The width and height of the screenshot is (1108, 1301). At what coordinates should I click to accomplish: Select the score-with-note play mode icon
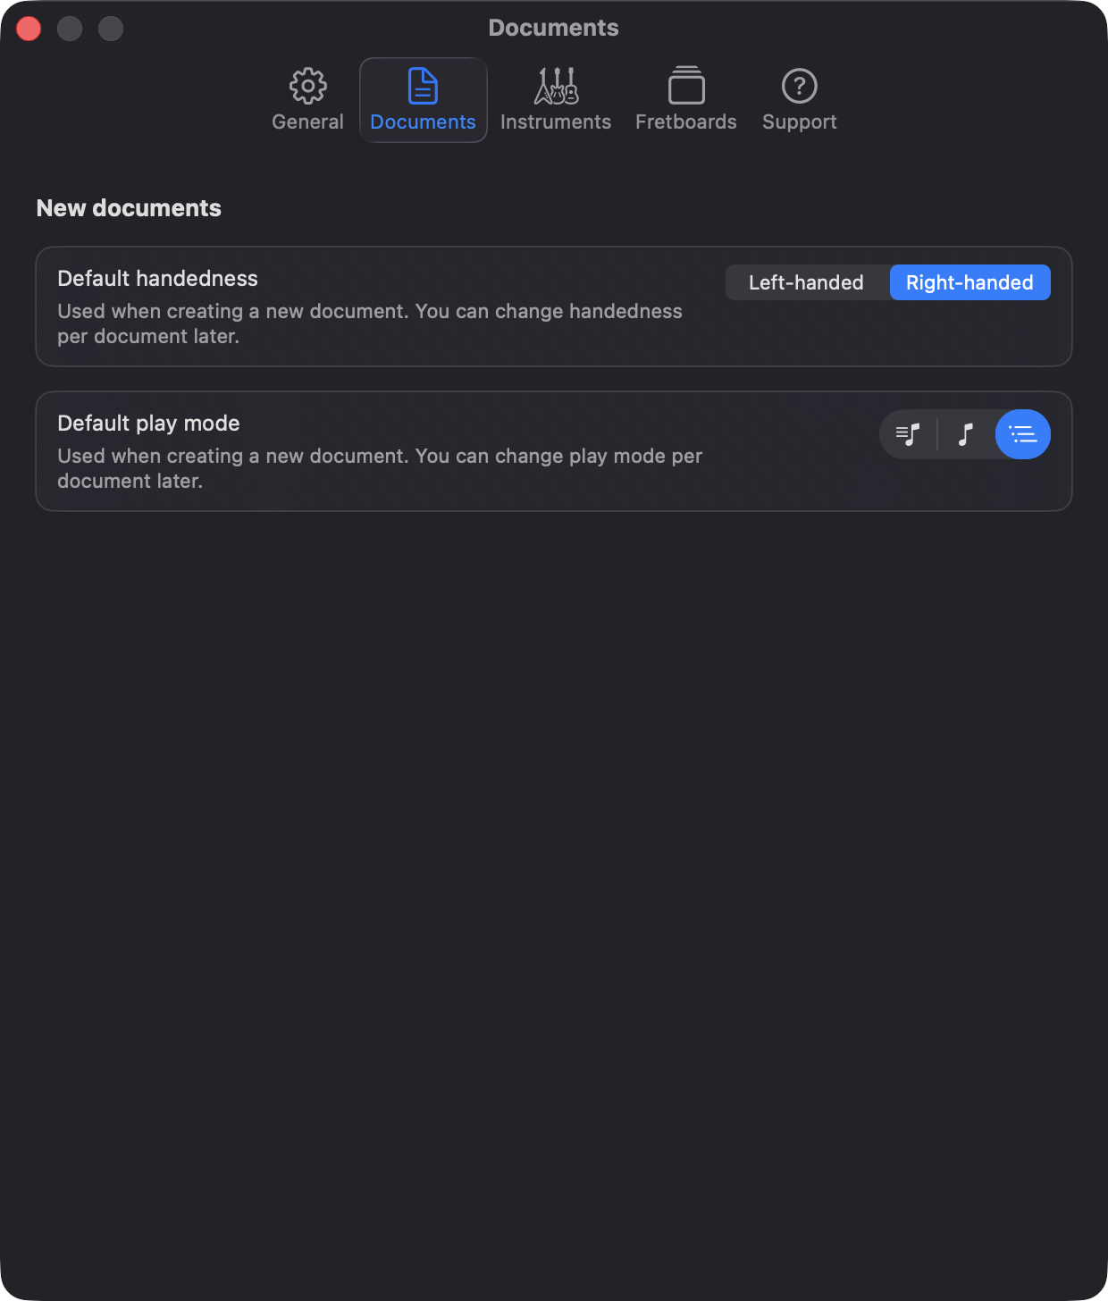[x=908, y=434]
